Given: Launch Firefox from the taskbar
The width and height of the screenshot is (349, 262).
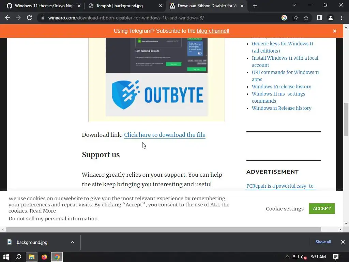Looking at the screenshot, I should [44, 257].
